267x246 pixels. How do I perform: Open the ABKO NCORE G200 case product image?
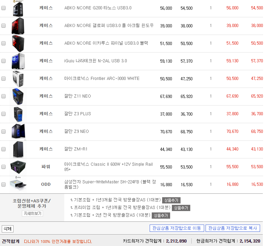[x=18, y=8]
